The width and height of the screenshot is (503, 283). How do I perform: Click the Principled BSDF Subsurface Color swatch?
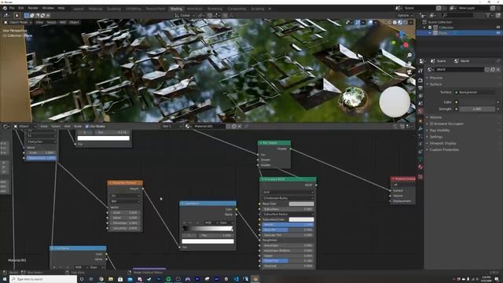(x=301, y=220)
